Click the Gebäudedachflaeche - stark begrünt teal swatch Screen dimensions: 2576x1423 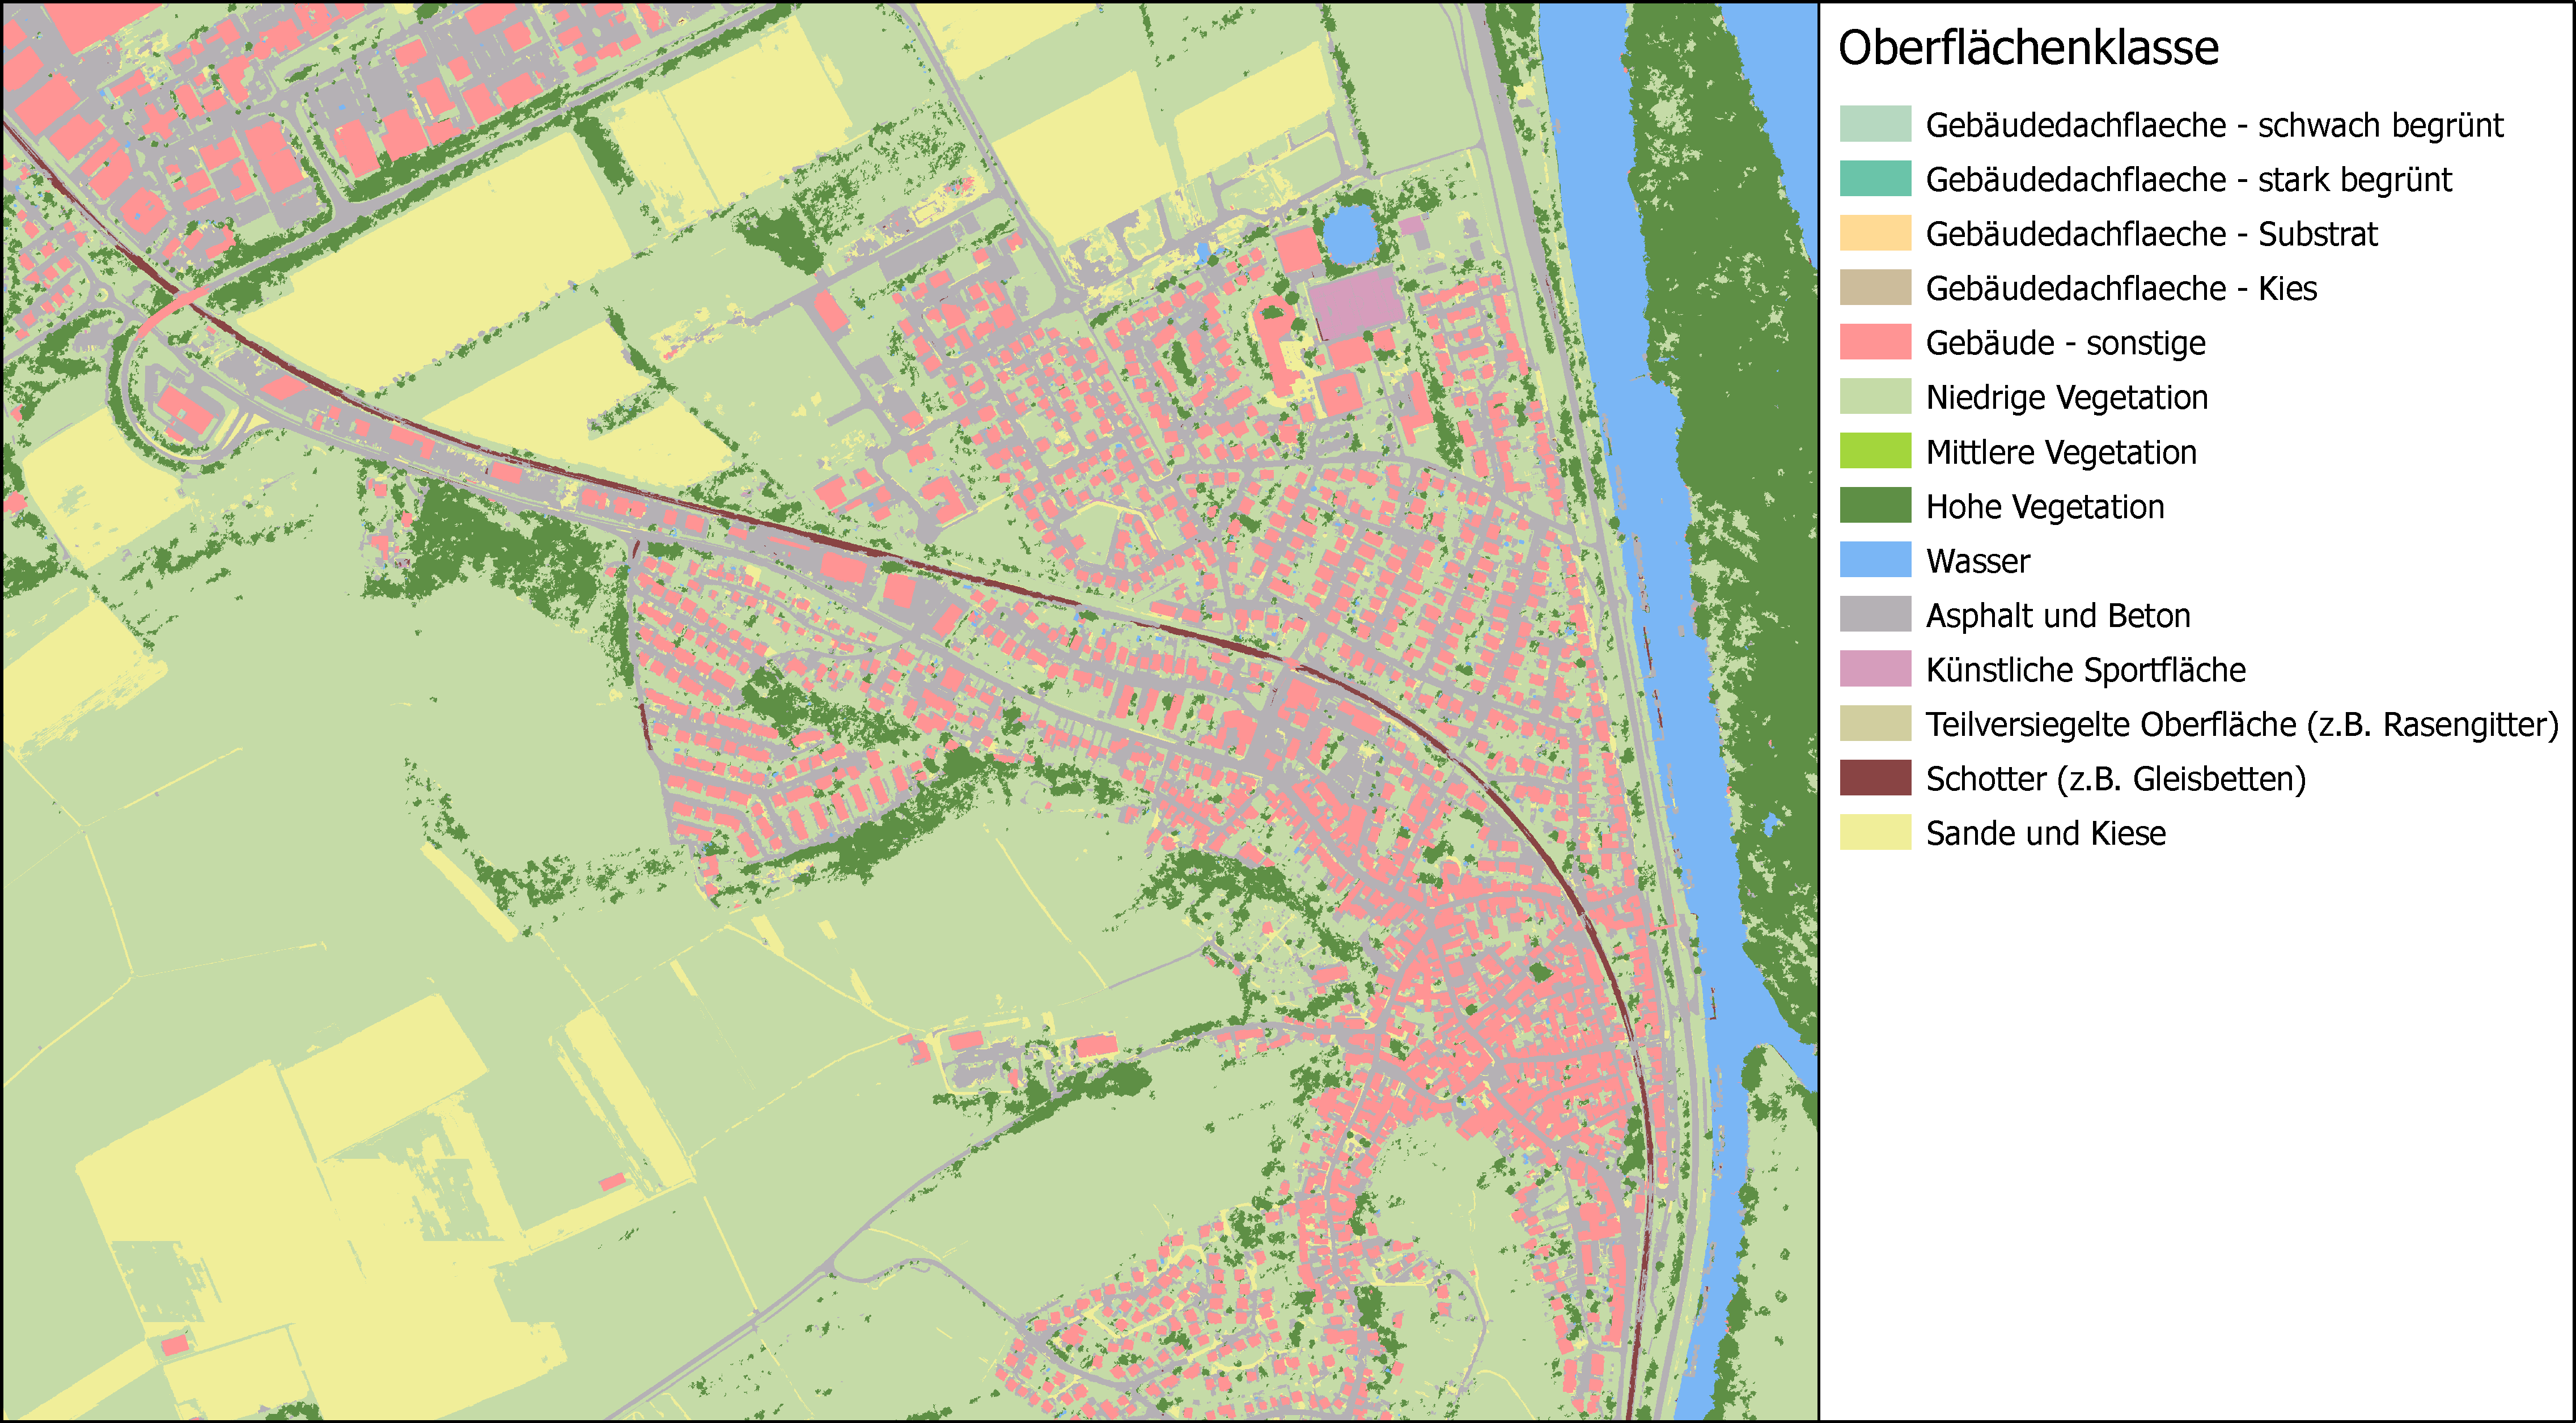(x=1875, y=179)
